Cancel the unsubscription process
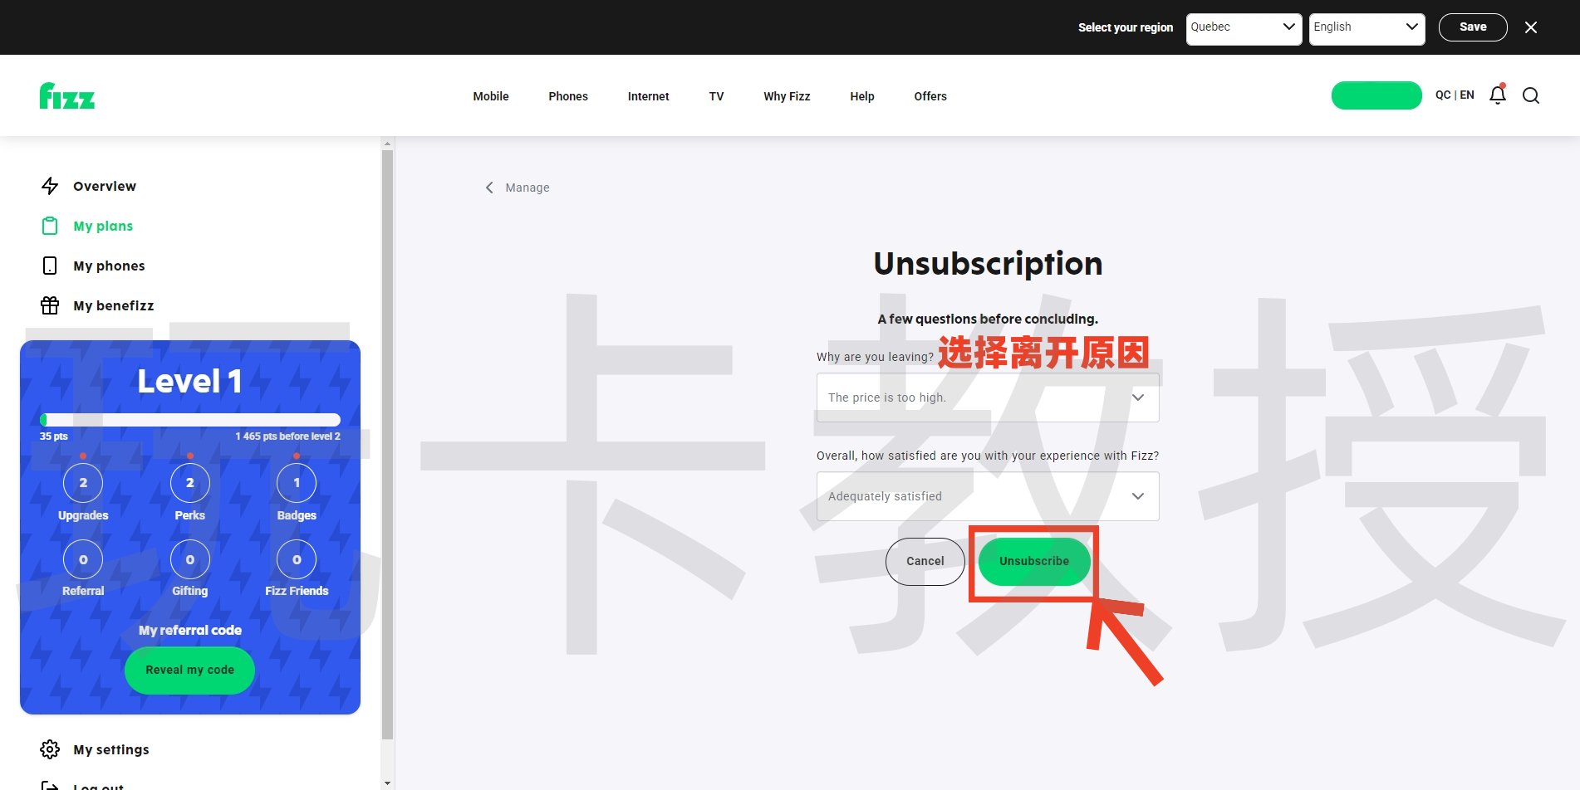 [x=925, y=561]
